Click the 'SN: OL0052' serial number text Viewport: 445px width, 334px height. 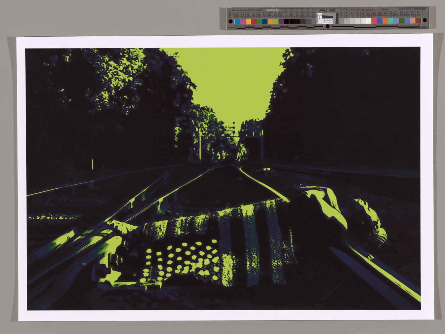click(272, 10)
